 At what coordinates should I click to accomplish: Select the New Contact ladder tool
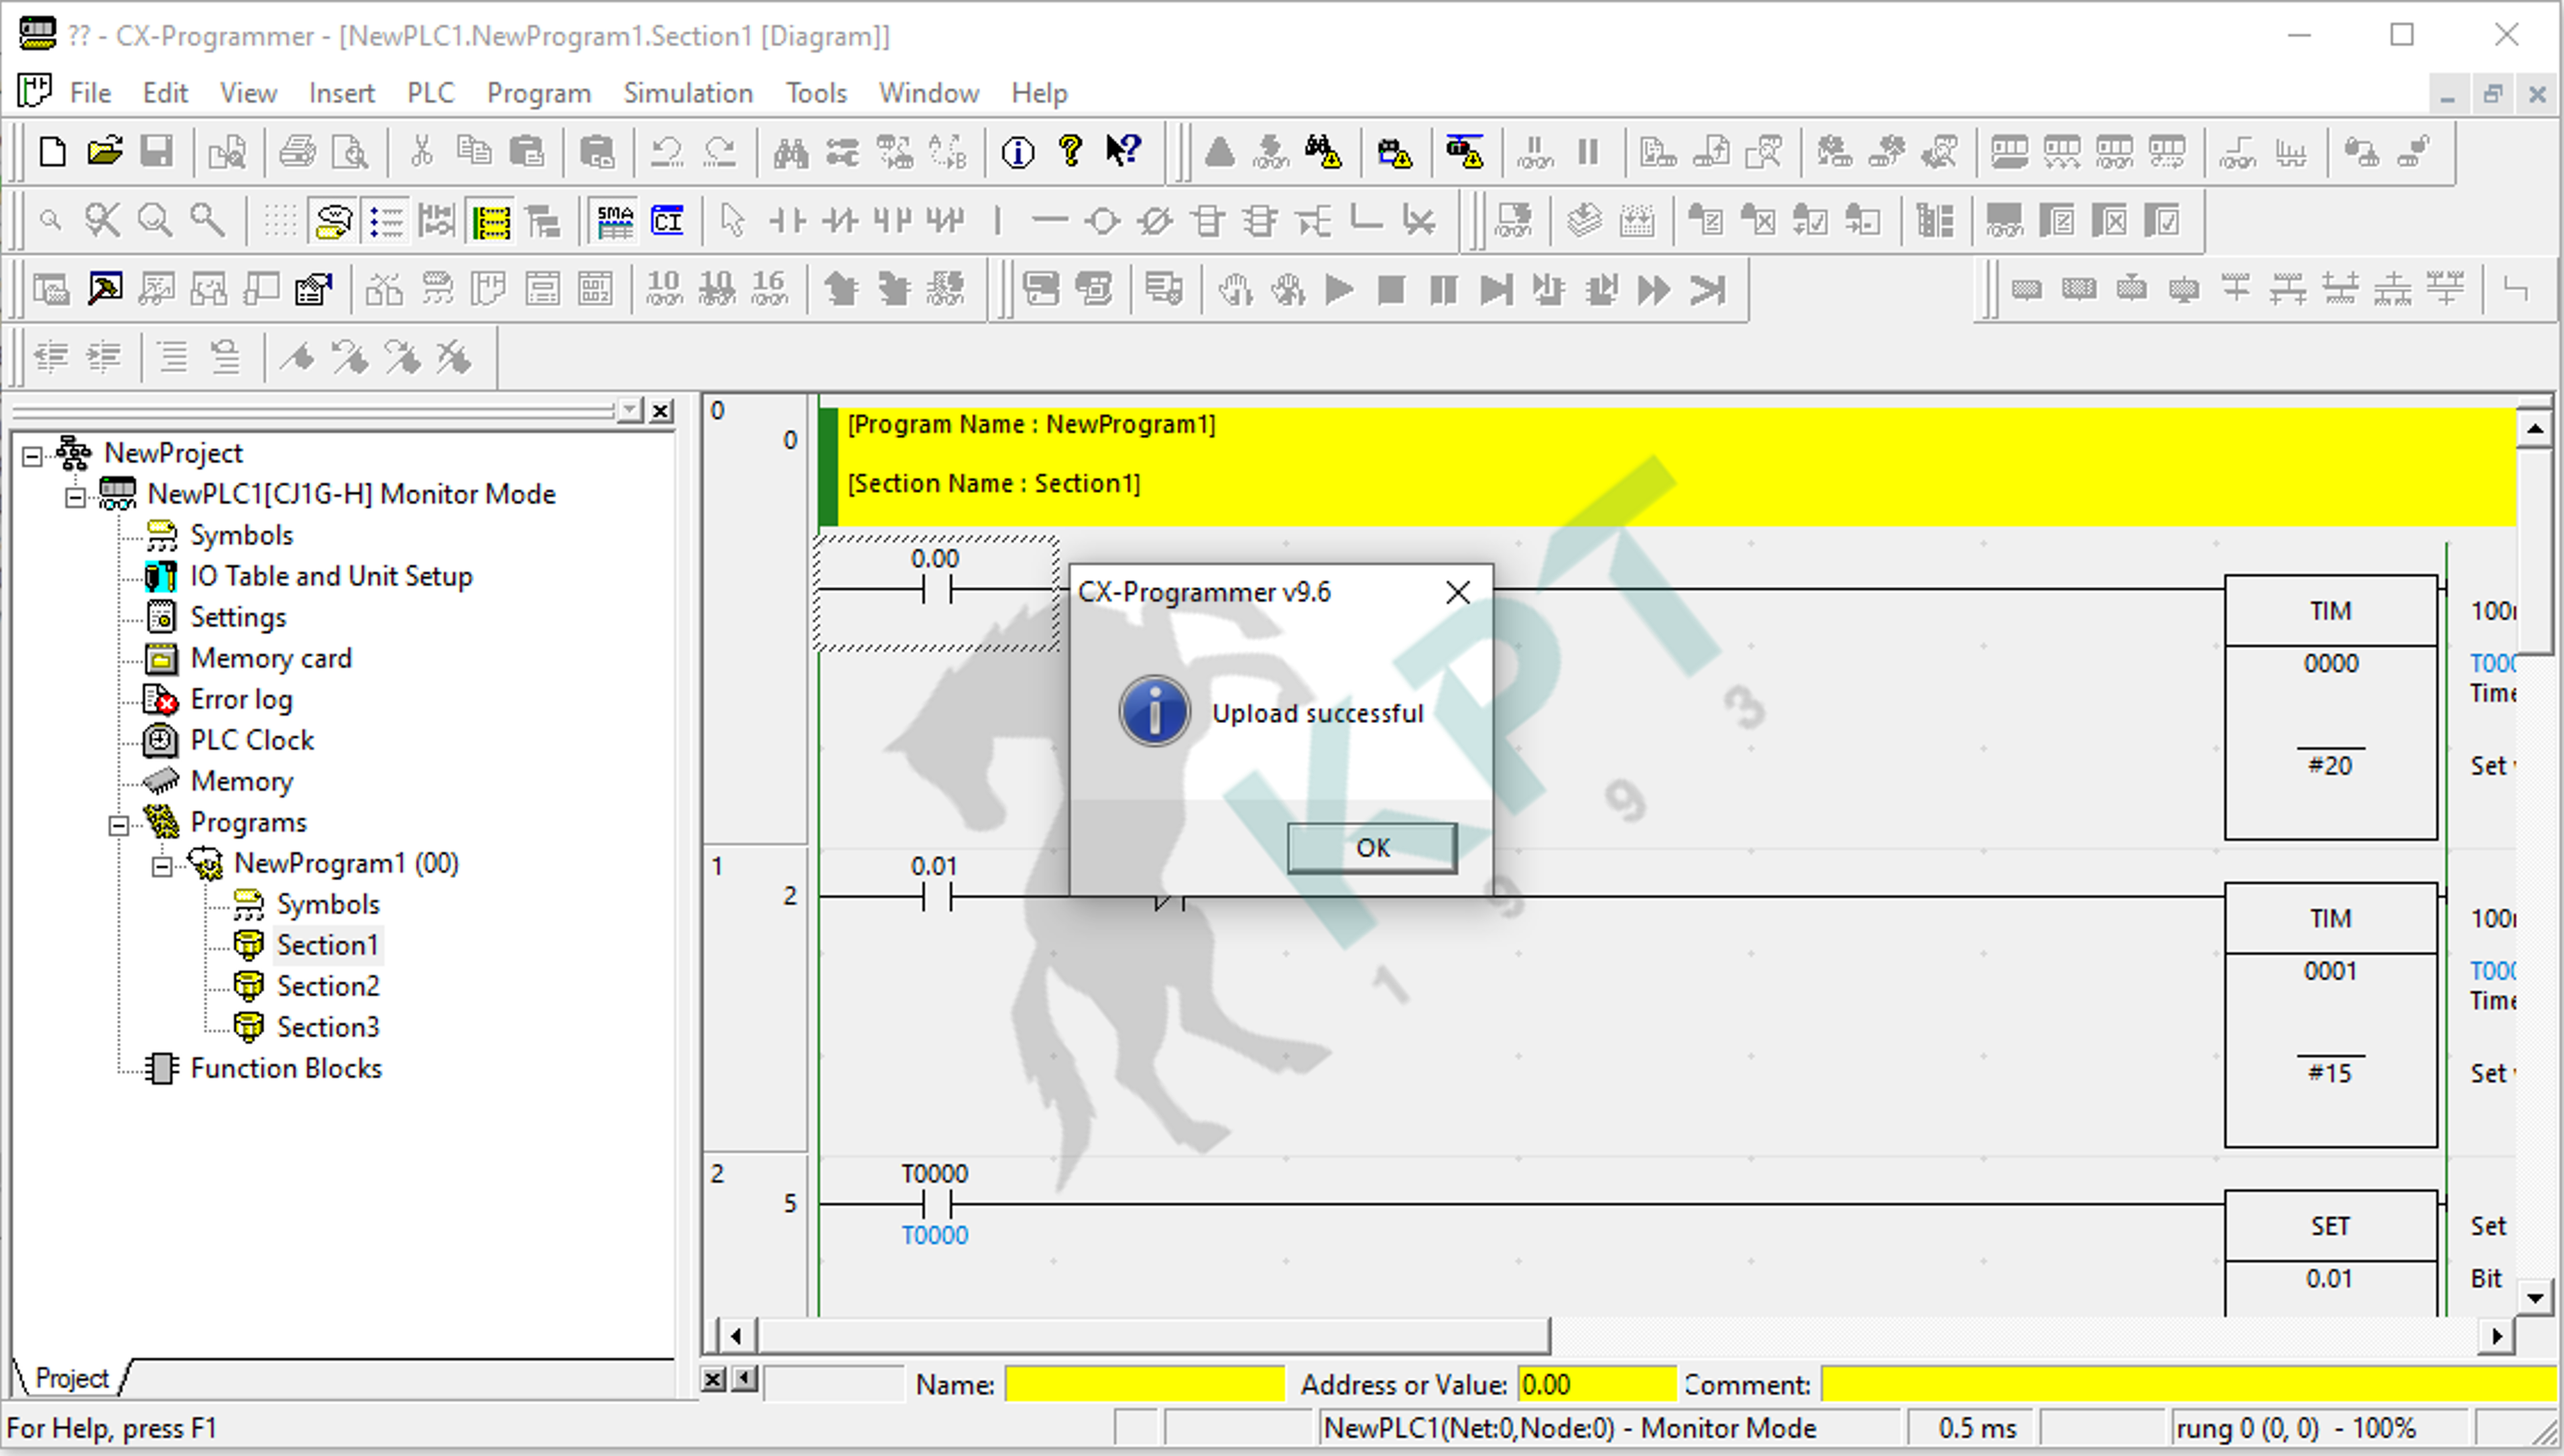click(787, 220)
